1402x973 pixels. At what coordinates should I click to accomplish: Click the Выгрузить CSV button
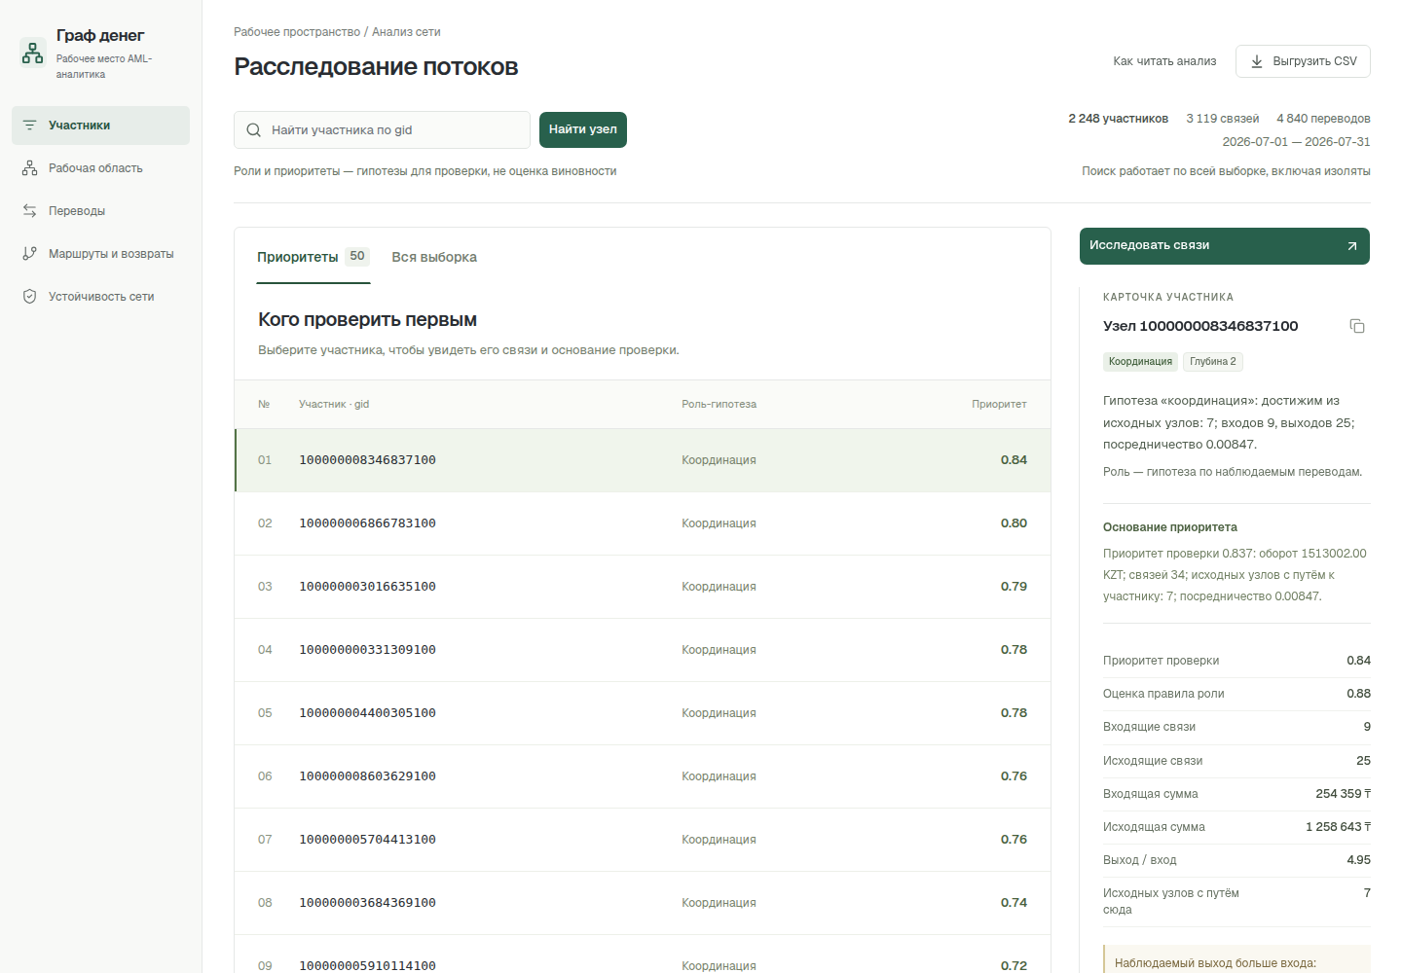point(1303,61)
